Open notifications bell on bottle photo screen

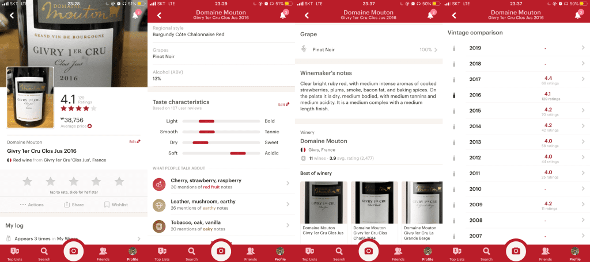135,15
